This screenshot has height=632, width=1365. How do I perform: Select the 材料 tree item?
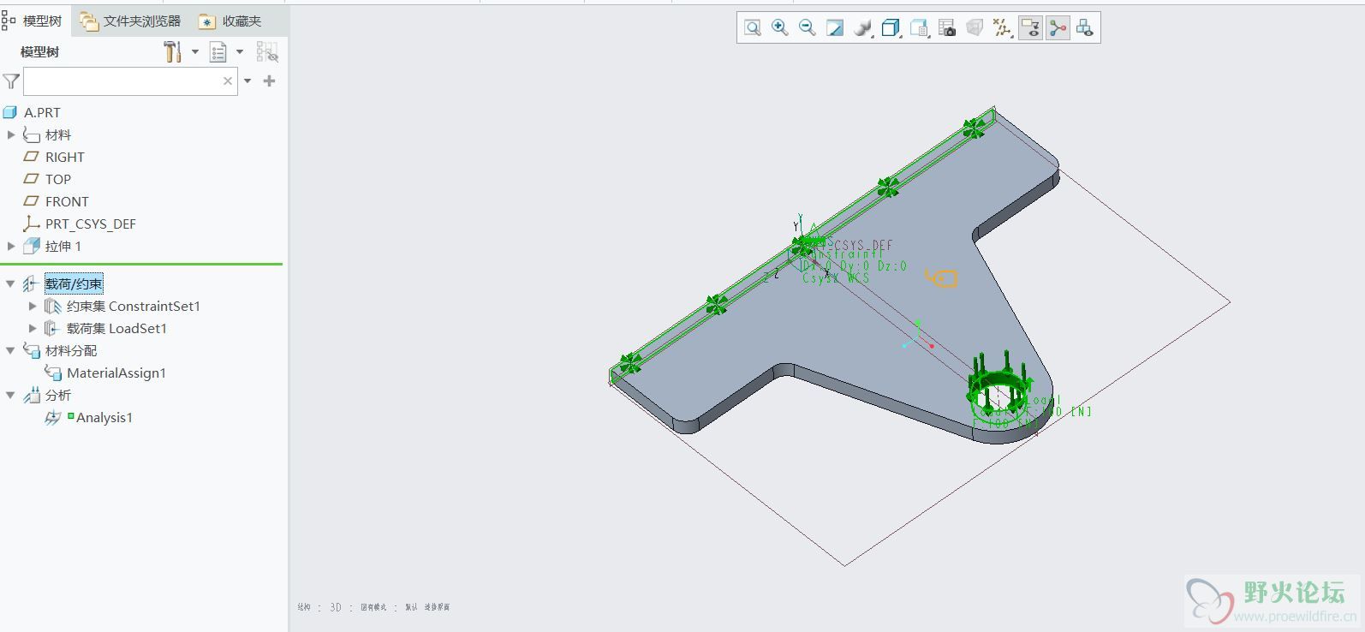[x=58, y=134]
